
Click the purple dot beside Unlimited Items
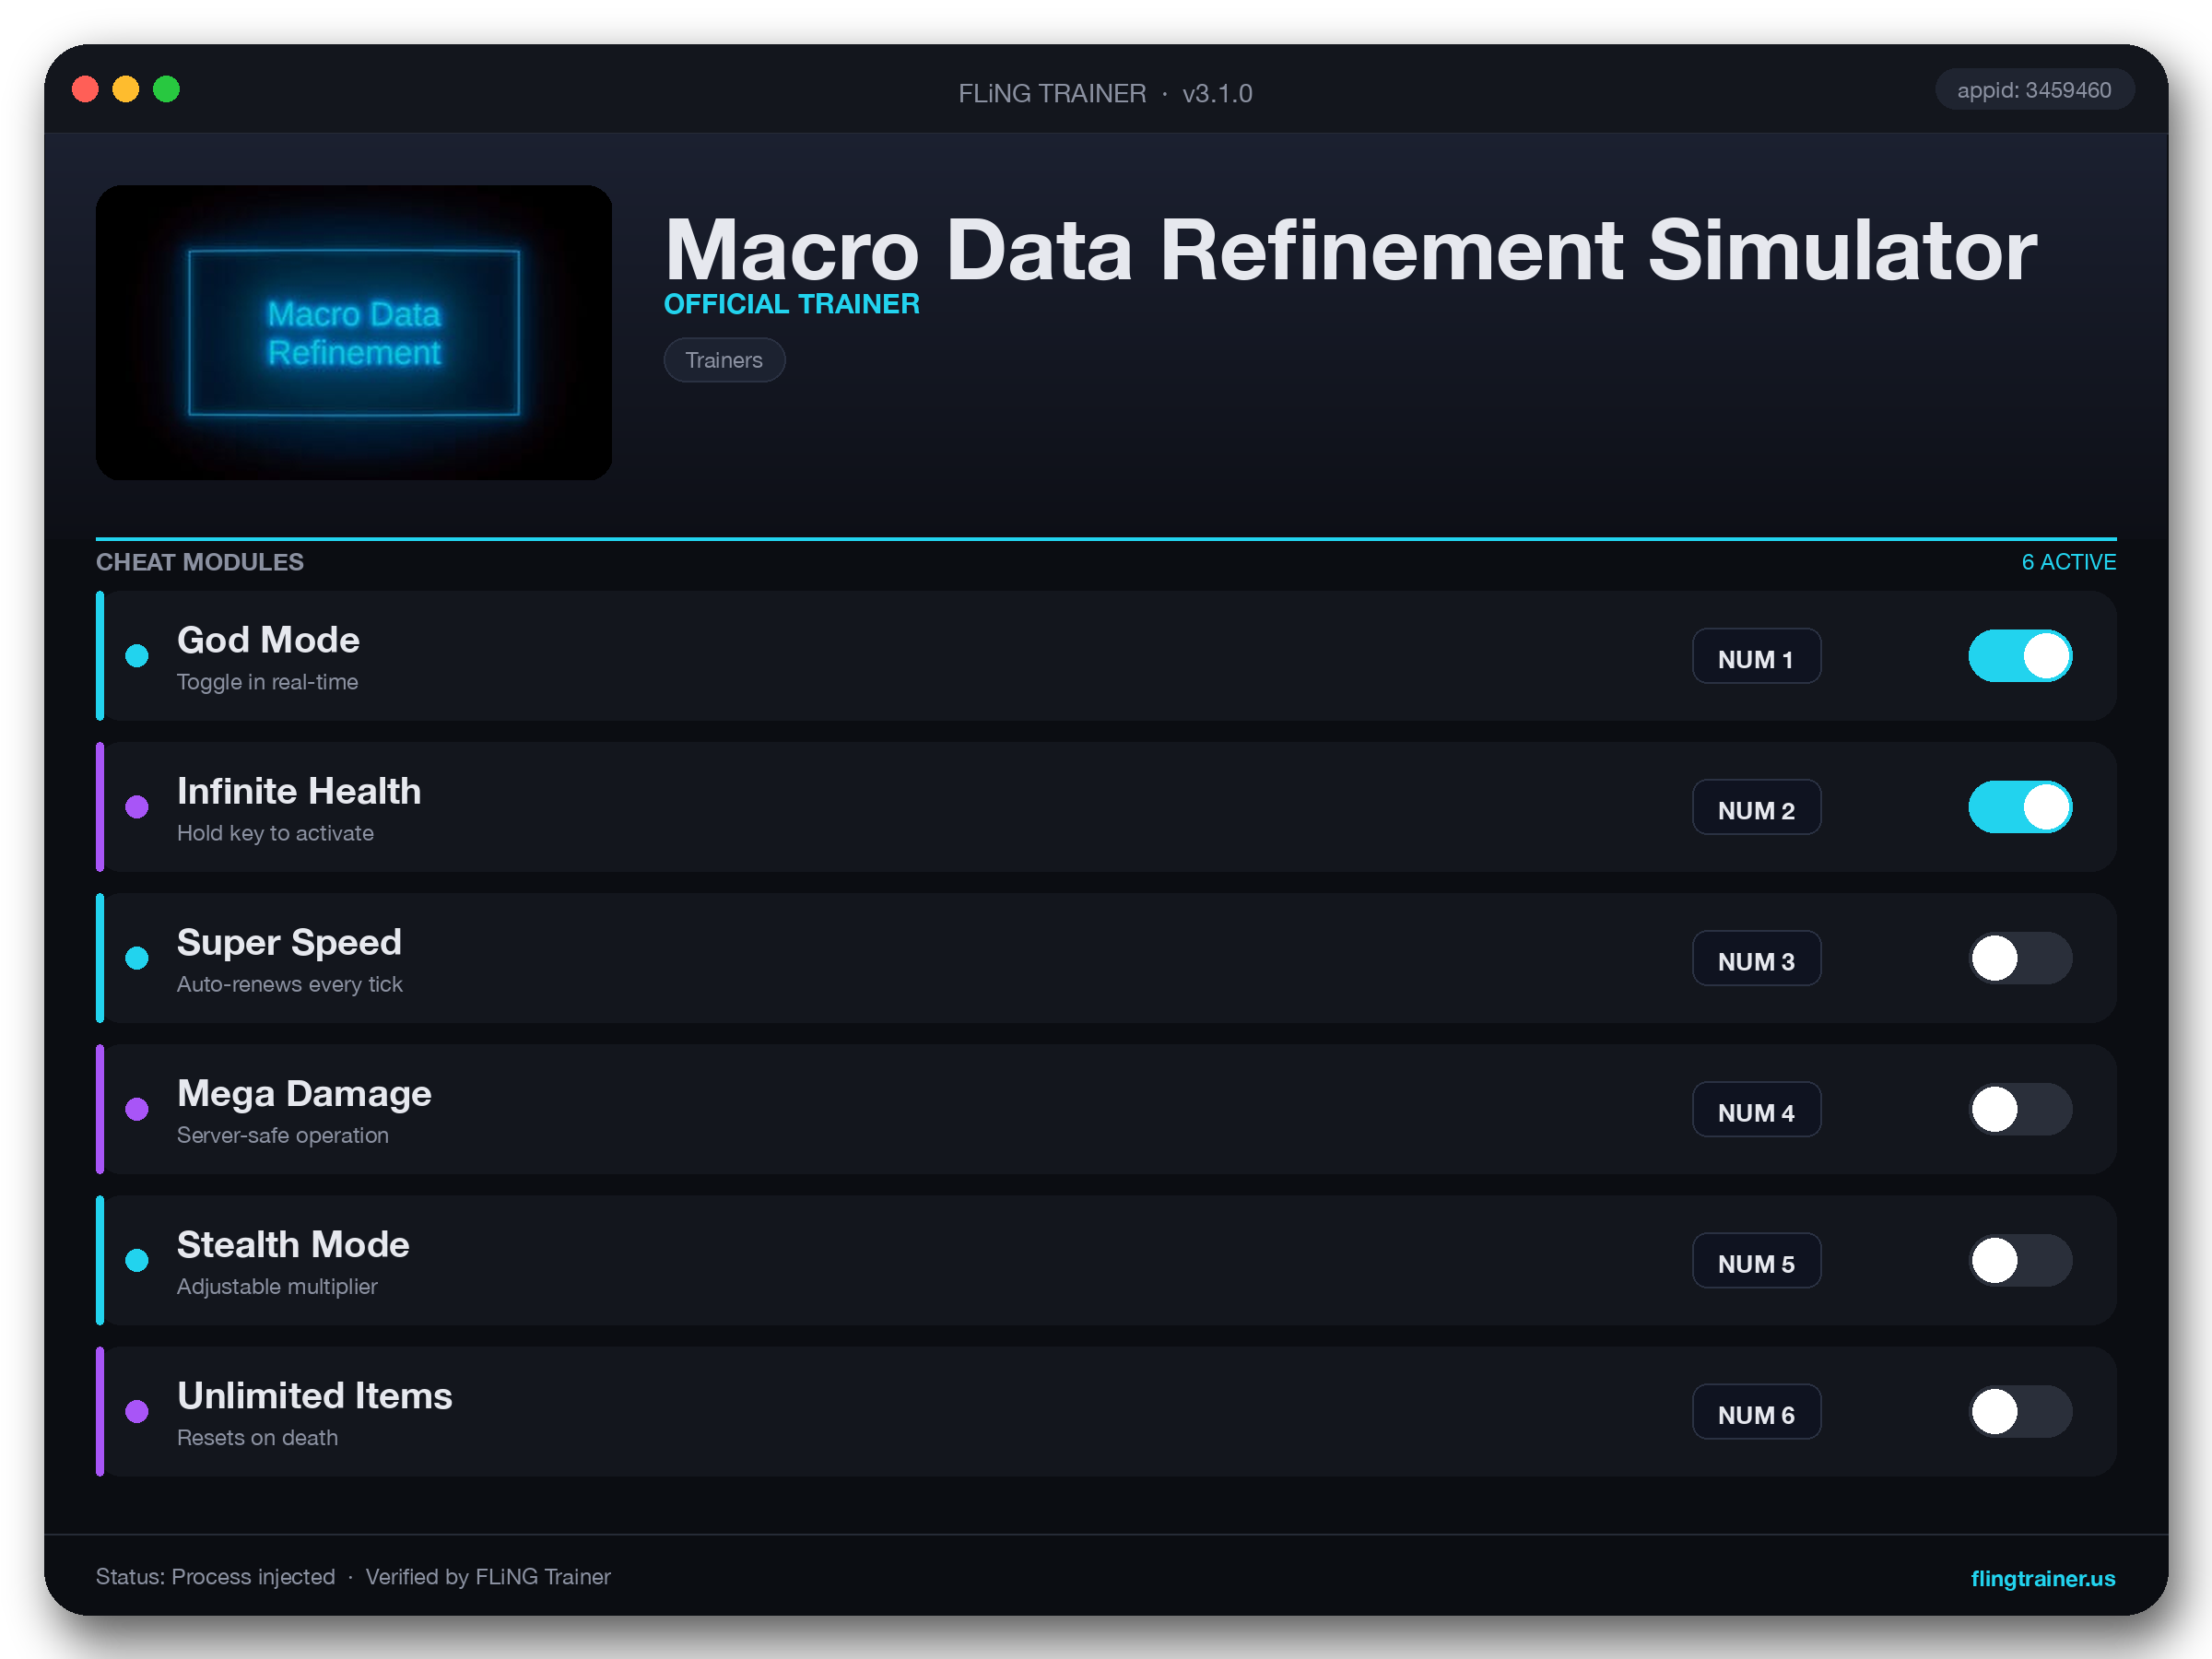click(137, 1411)
